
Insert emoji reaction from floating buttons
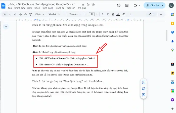[144, 88]
